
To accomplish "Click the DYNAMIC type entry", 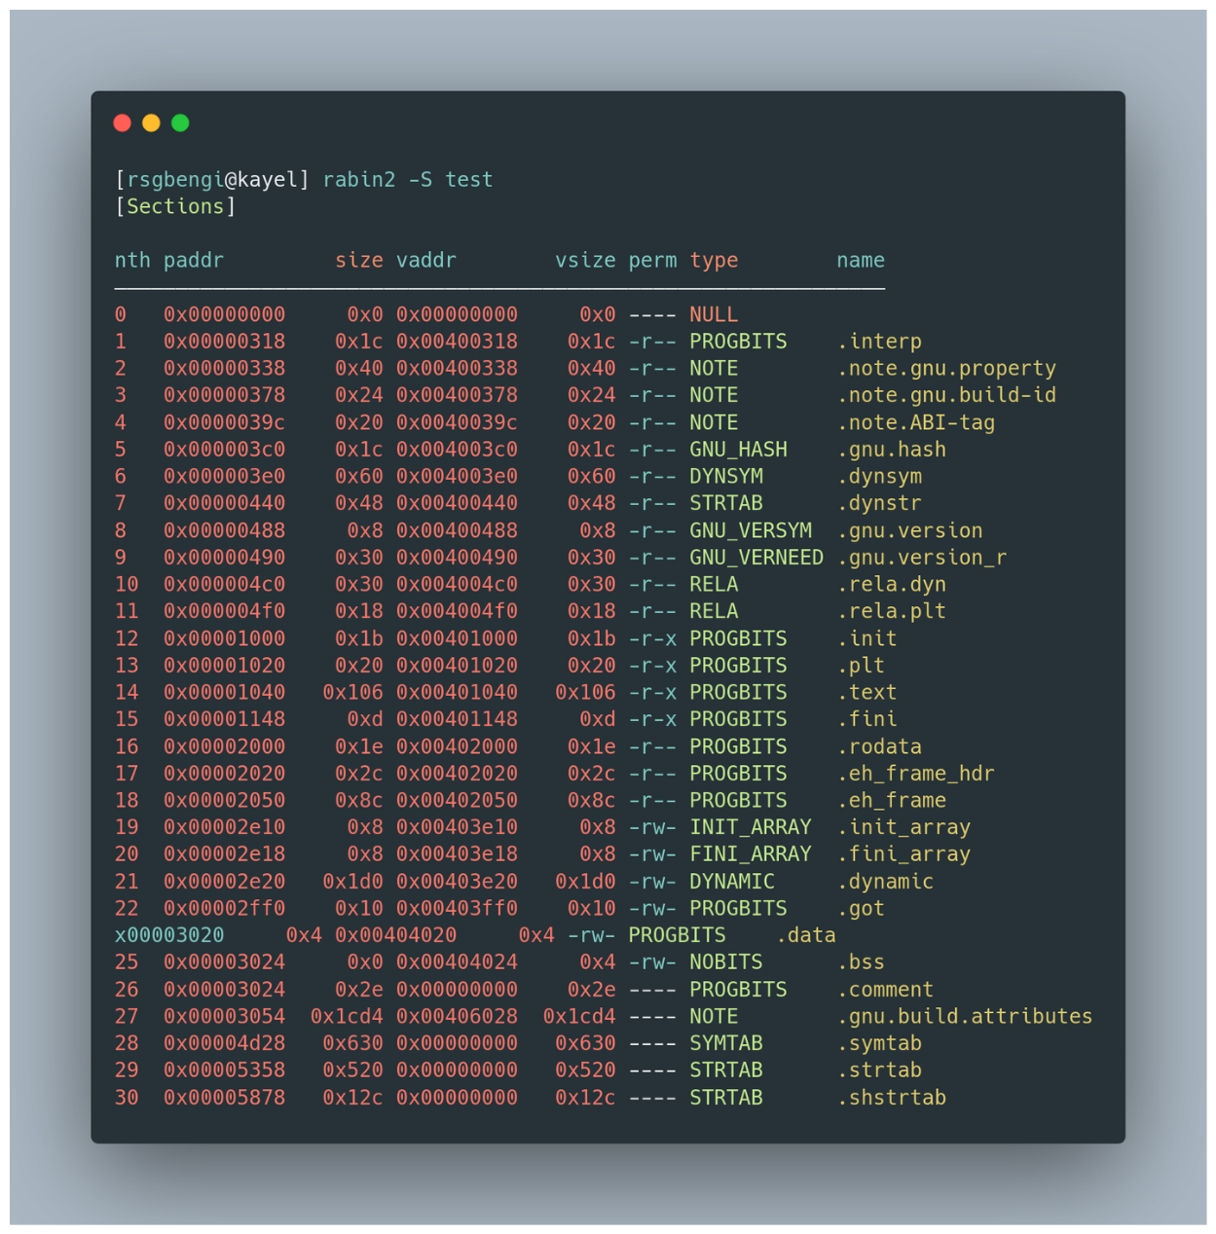I will coord(732,882).
